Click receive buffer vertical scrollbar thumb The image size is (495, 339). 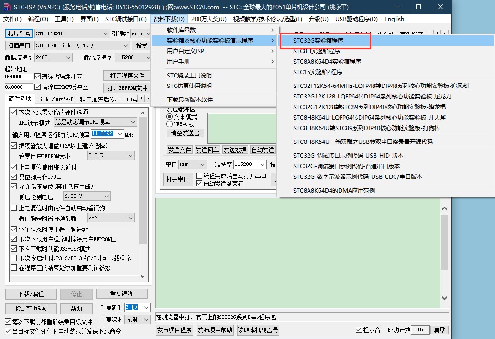point(444,242)
